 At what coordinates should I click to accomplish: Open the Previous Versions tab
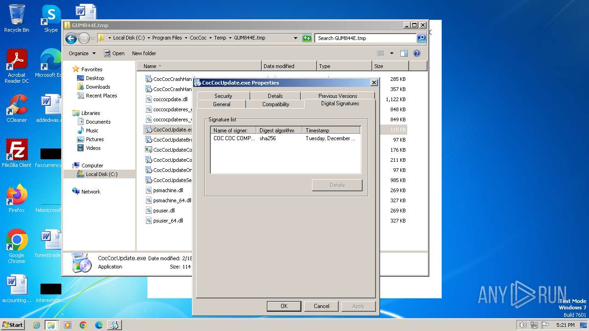click(x=338, y=96)
